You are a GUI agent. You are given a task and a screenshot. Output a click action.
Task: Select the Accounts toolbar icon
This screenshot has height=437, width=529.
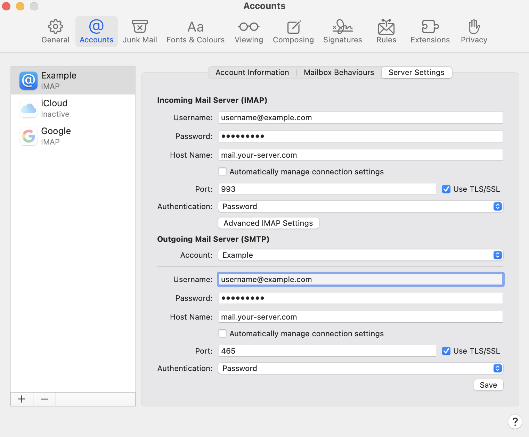[x=97, y=32]
